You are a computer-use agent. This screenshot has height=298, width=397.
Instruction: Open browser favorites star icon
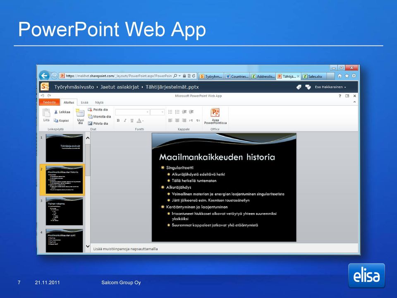click(x=347, y=76)
